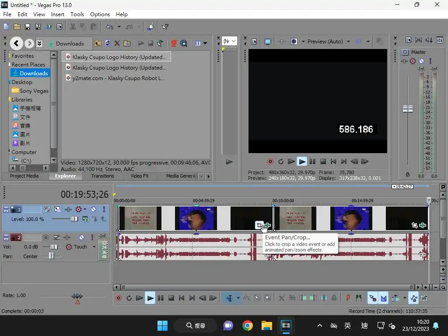Adjust the Master volume fader

click(x=408, y=108)
